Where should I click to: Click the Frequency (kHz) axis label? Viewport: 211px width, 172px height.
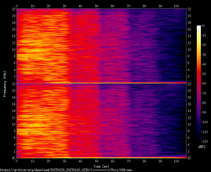coord(5,84)
